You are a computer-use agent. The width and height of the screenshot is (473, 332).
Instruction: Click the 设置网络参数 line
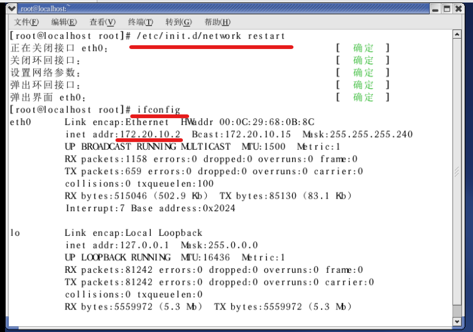pyautogui.click(x=45, y=73)
